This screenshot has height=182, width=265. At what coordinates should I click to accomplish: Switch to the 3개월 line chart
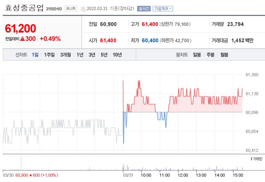(x=65, y=55)
